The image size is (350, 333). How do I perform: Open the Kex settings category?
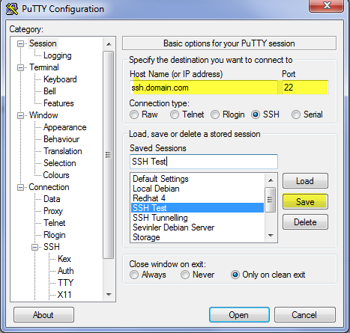(x=64, y=259)
